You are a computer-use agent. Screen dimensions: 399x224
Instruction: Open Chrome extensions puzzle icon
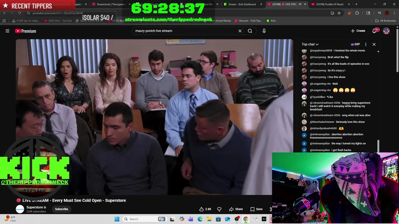point(357,13)
